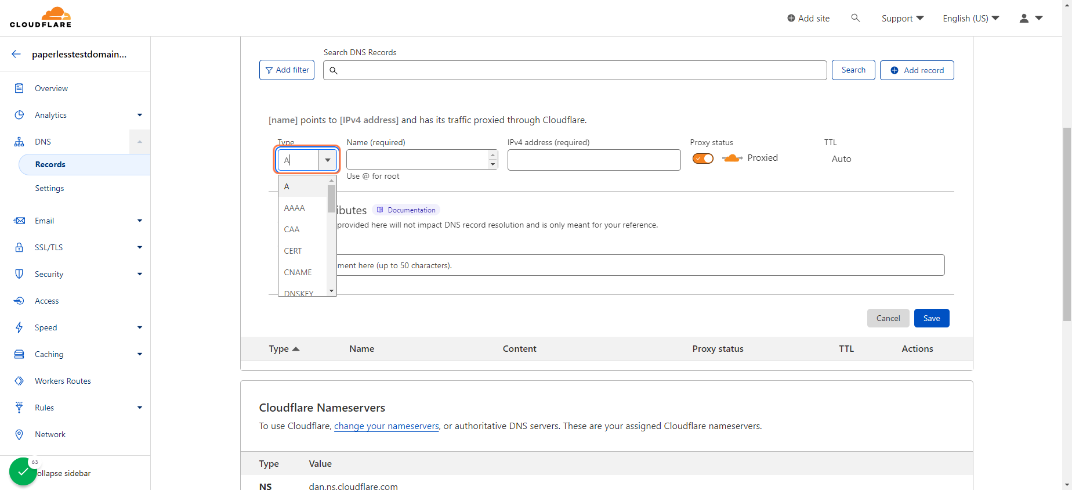This screenshot has width=1072, height=490.
Task: Click the DNS network icon in sidebar
Action: pyautogui.click(x=19, y=142)
